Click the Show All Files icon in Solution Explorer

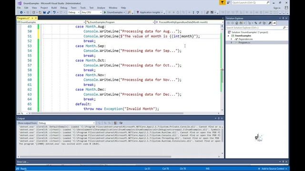pyautogui.click(x=264, y=23)
